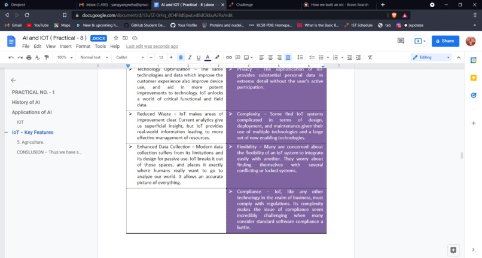The height and width of the screenshot is (258, 482).
Task: Increase font size with plus button
Action: pyautogui.click(x=171, y=57)
